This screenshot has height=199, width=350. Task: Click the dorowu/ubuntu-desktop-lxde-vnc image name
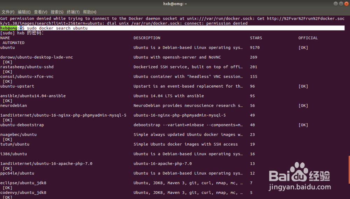[36, 57]
